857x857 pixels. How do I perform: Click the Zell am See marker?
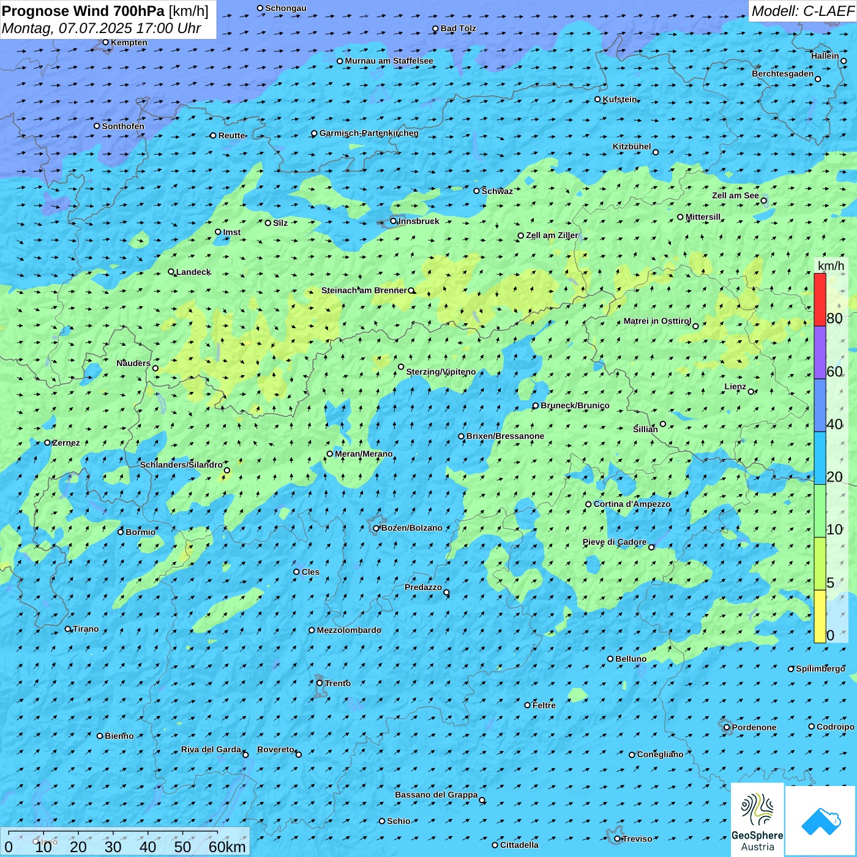click(x=763, y=201)
